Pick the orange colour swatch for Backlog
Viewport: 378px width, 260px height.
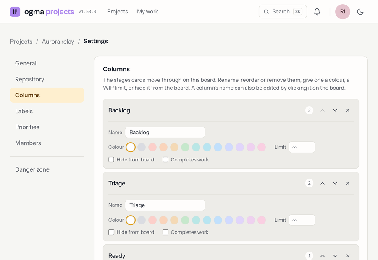tap(163, 147)
